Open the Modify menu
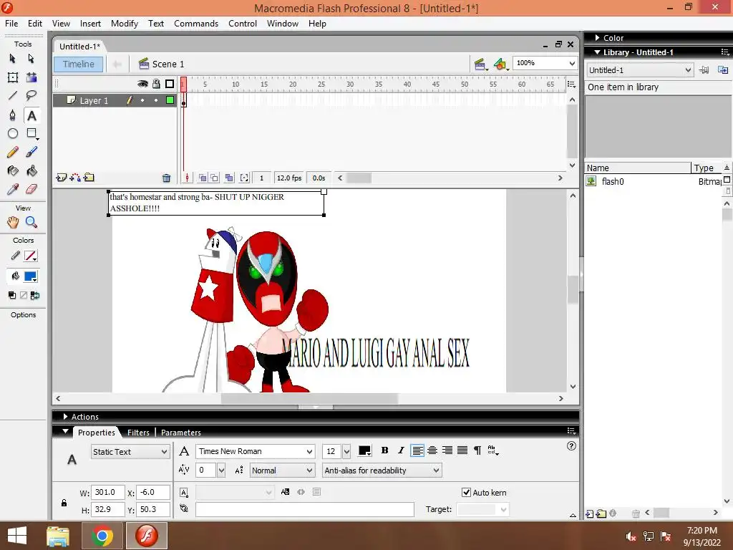 (125, 24)
